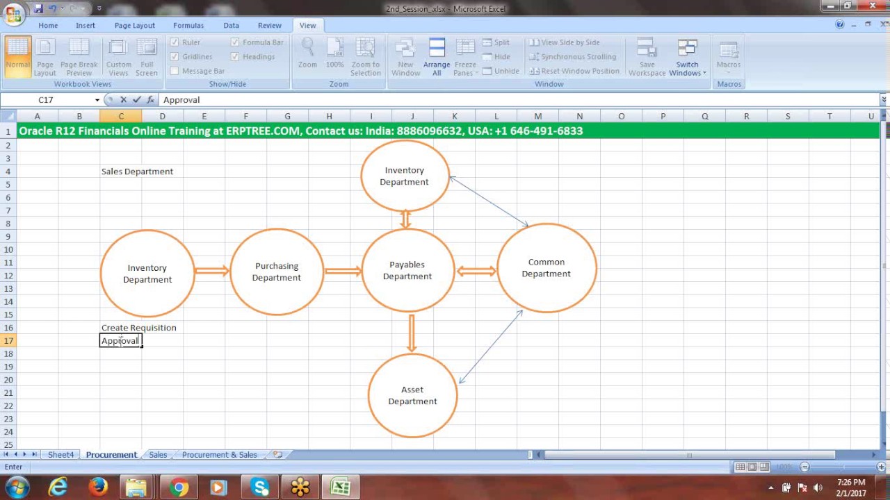The height and width of the screenshot is (500, 890).
Task: Switch to Normal workbook view
Action: pos(17,57)
